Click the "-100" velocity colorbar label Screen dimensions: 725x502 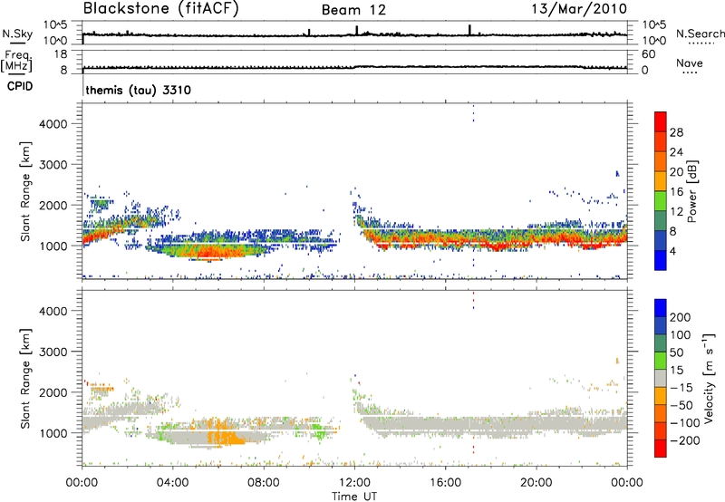coord(684,423)
